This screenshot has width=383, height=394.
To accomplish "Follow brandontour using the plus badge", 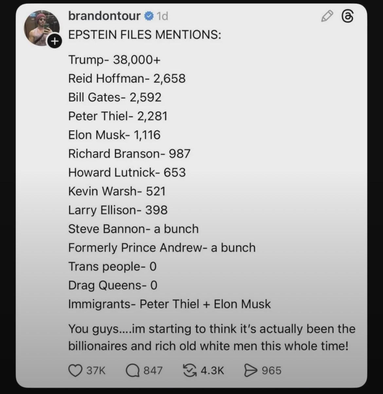I will [x=55, y=41].
